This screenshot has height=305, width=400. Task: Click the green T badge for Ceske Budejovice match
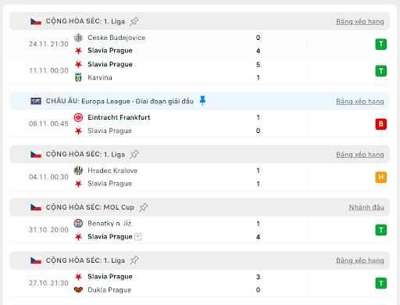tap(380, 44)
